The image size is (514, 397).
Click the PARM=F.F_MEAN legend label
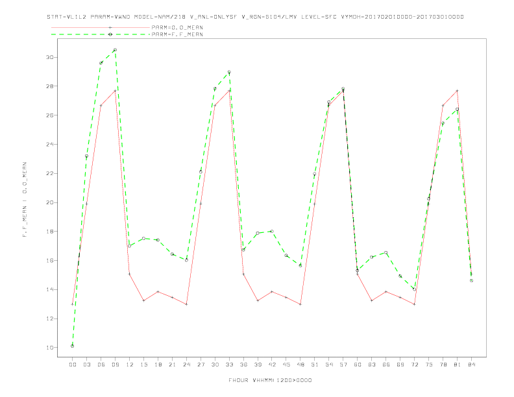click(x=177, y=34)
